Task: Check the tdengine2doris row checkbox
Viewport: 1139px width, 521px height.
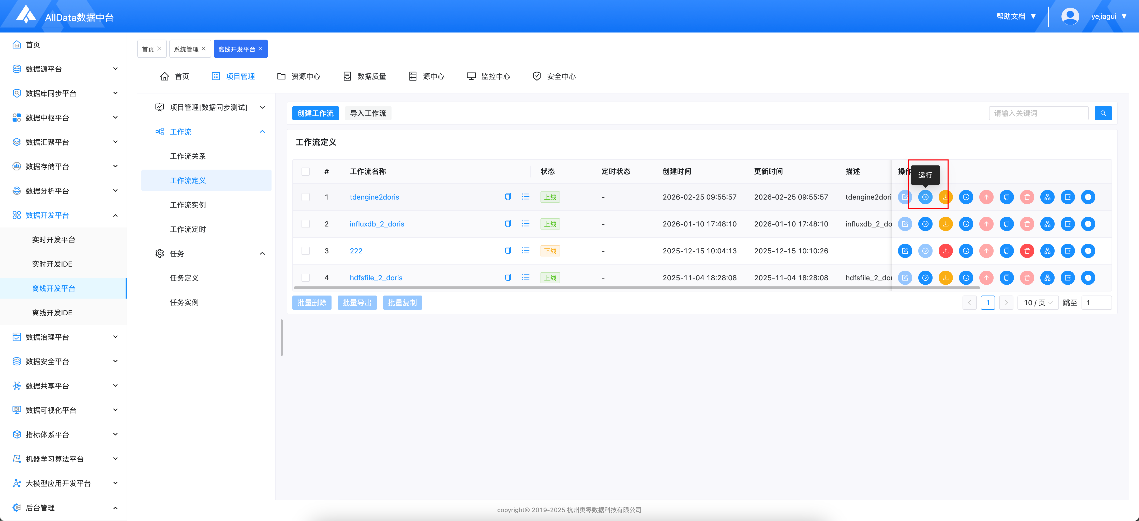Action: (306, 197)
